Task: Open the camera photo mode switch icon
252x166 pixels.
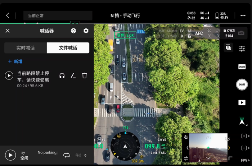Action: [228, 47]
